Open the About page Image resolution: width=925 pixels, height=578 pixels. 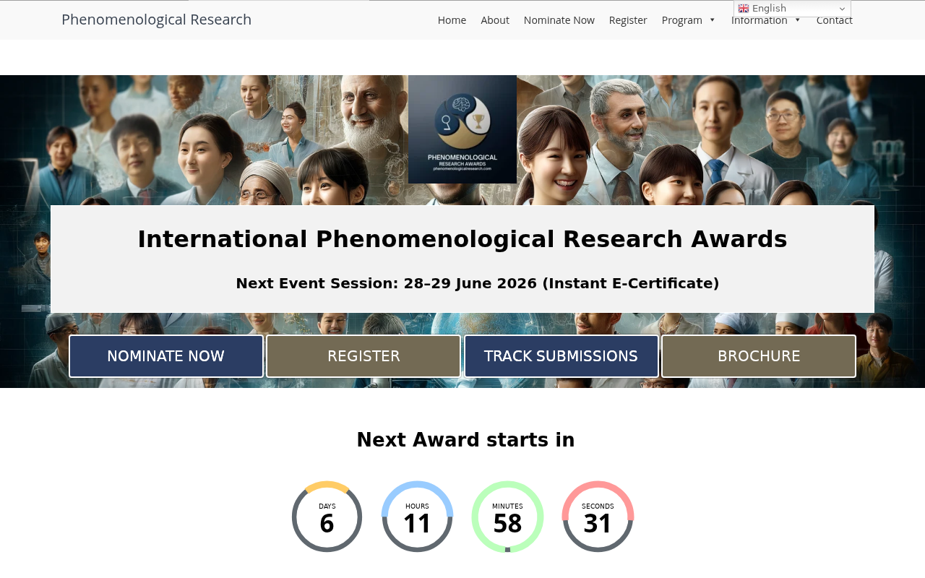[495, 20]
